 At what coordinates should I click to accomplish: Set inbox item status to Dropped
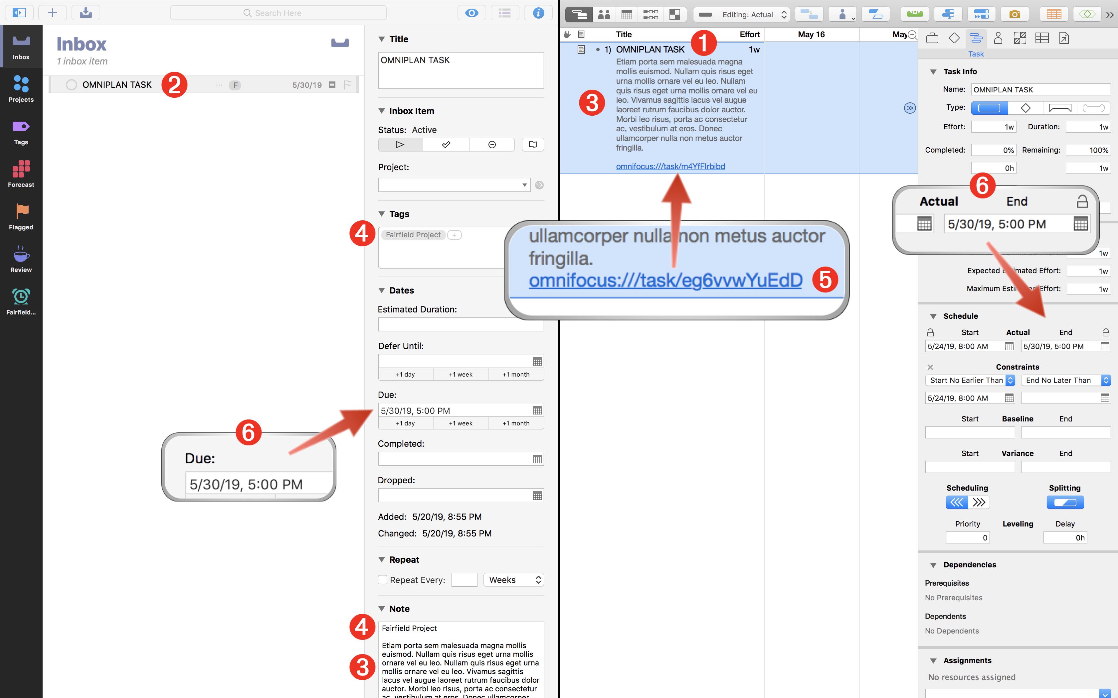coord(492,145)
